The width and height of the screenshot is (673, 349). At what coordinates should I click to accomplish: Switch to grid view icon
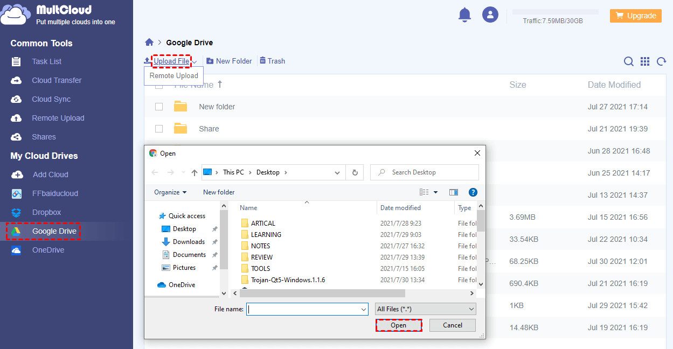(x=645, y=61)
